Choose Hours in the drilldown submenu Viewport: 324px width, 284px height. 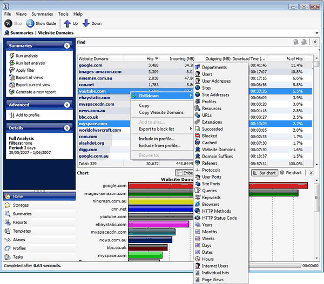(221, 259)
